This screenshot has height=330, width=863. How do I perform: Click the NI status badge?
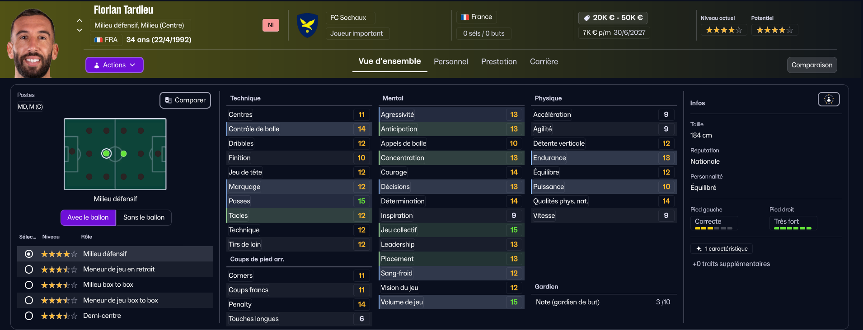[271, 25]
